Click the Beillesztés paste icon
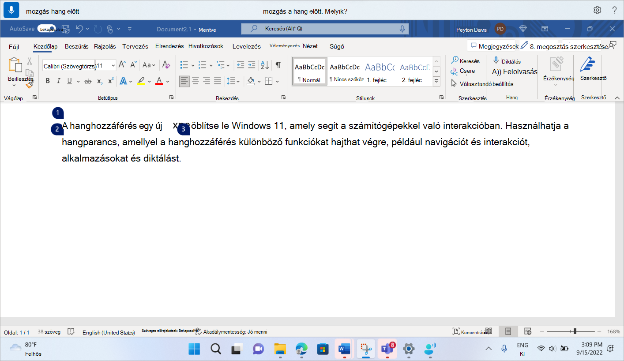The width and height of the screenshot is (624, 361). [x=15, y=65]
